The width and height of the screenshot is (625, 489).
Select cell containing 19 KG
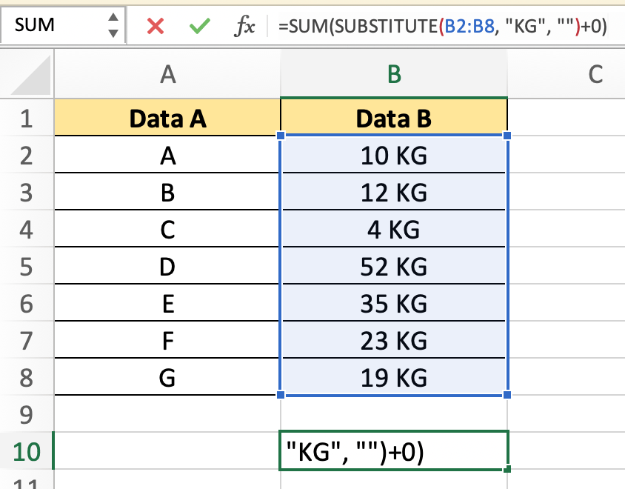(394, 378)
